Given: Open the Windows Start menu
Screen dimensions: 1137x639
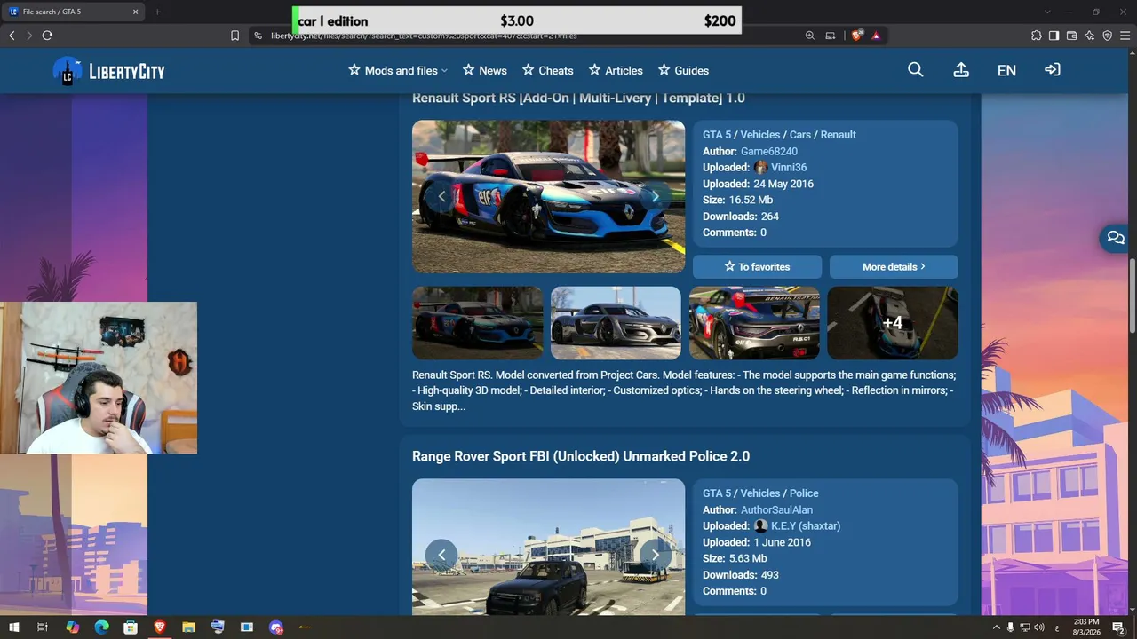Looking at the screenshot, I should point(13,627).
